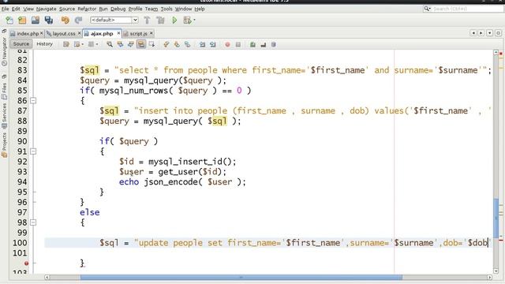
Task: Click the Comment icon in editor toolbar
Action: [252, 44]
